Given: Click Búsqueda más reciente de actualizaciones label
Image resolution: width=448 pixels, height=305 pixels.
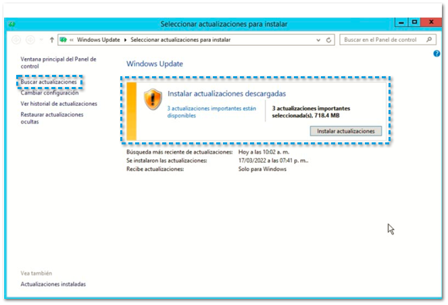Looking at the screenshot, I should (180, 152).
